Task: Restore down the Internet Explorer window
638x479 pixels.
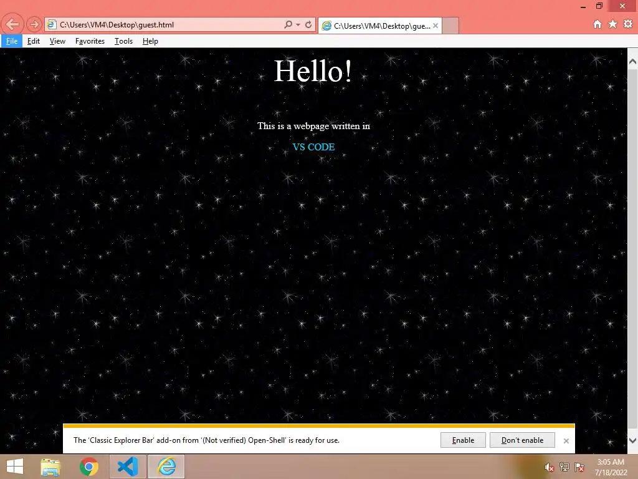Action: pos(599,6)
